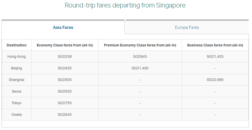Select the Beijing destination cell
252x130 pixels.
click(16, 68)
